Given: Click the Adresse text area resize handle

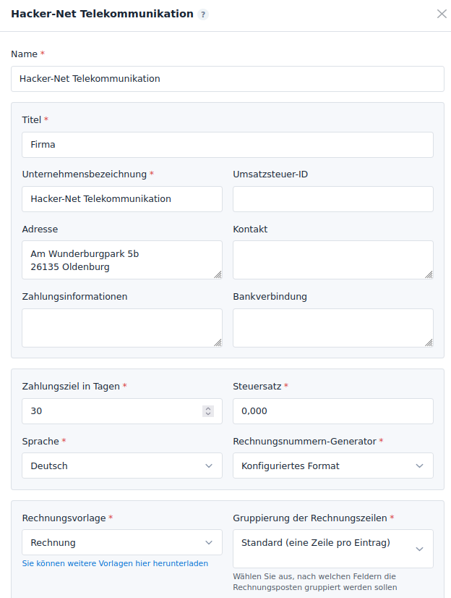Looking at the screenshot, I should 218,274.
